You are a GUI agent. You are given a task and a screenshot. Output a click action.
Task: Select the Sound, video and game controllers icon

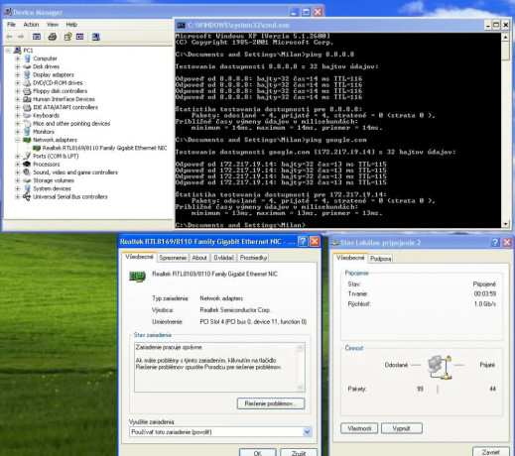click(x=27, y=172)
